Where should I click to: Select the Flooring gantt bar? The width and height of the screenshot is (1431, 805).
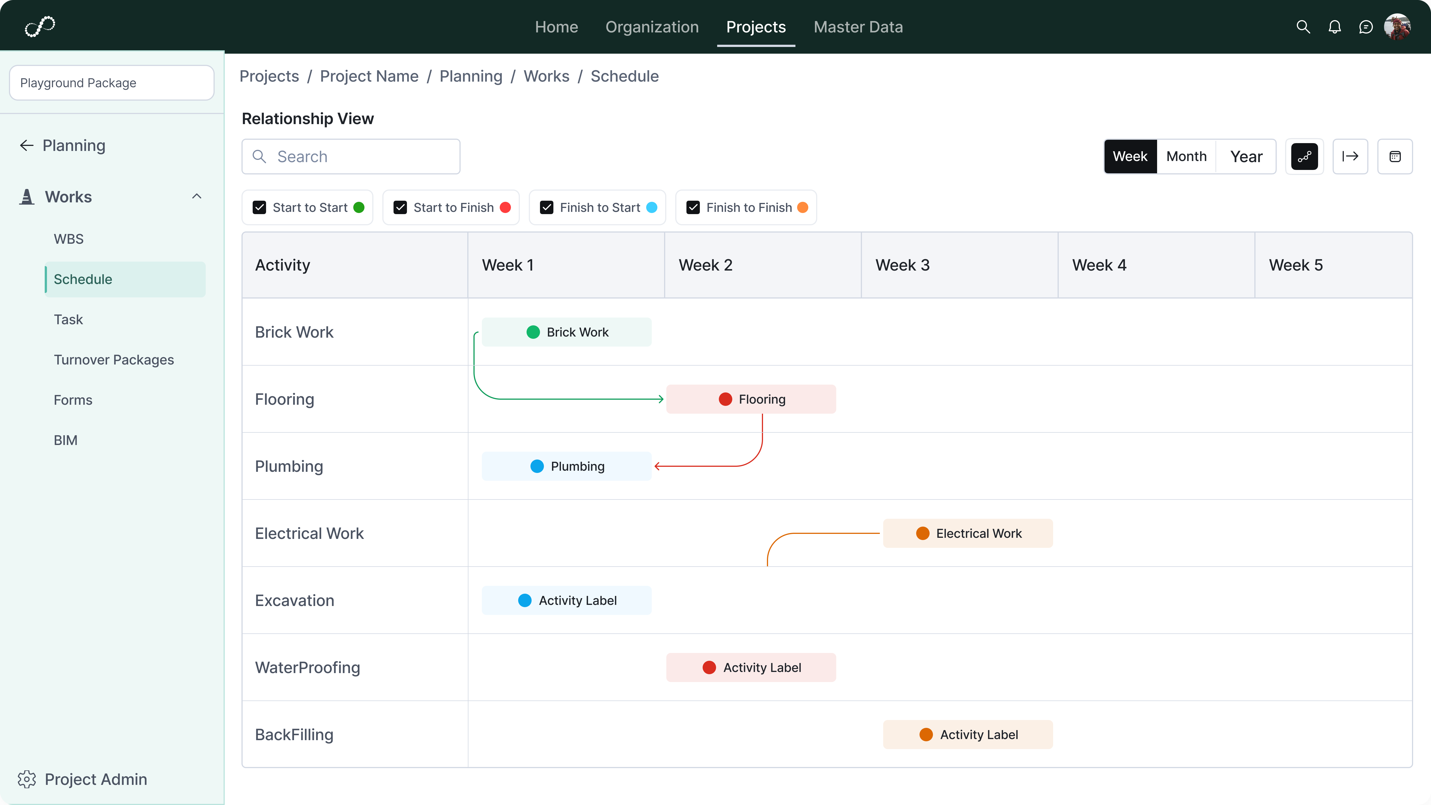tap(751, 399)
